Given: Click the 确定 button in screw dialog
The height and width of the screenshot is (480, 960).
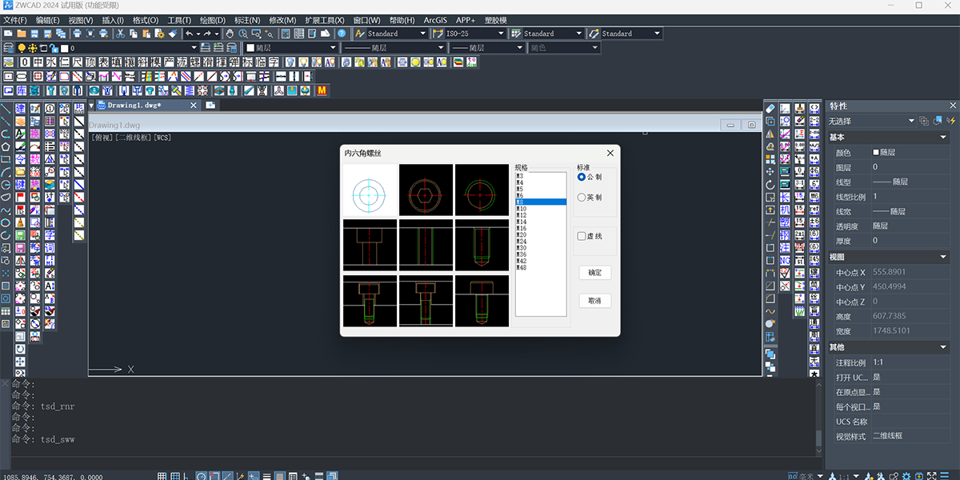Looking at the screenshot, I should click(594, 273).
